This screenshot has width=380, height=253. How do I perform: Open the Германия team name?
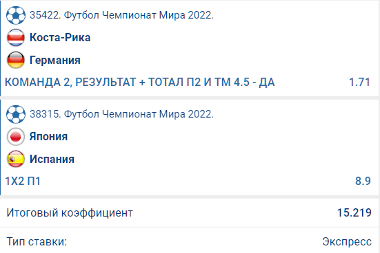click(54, 60)
